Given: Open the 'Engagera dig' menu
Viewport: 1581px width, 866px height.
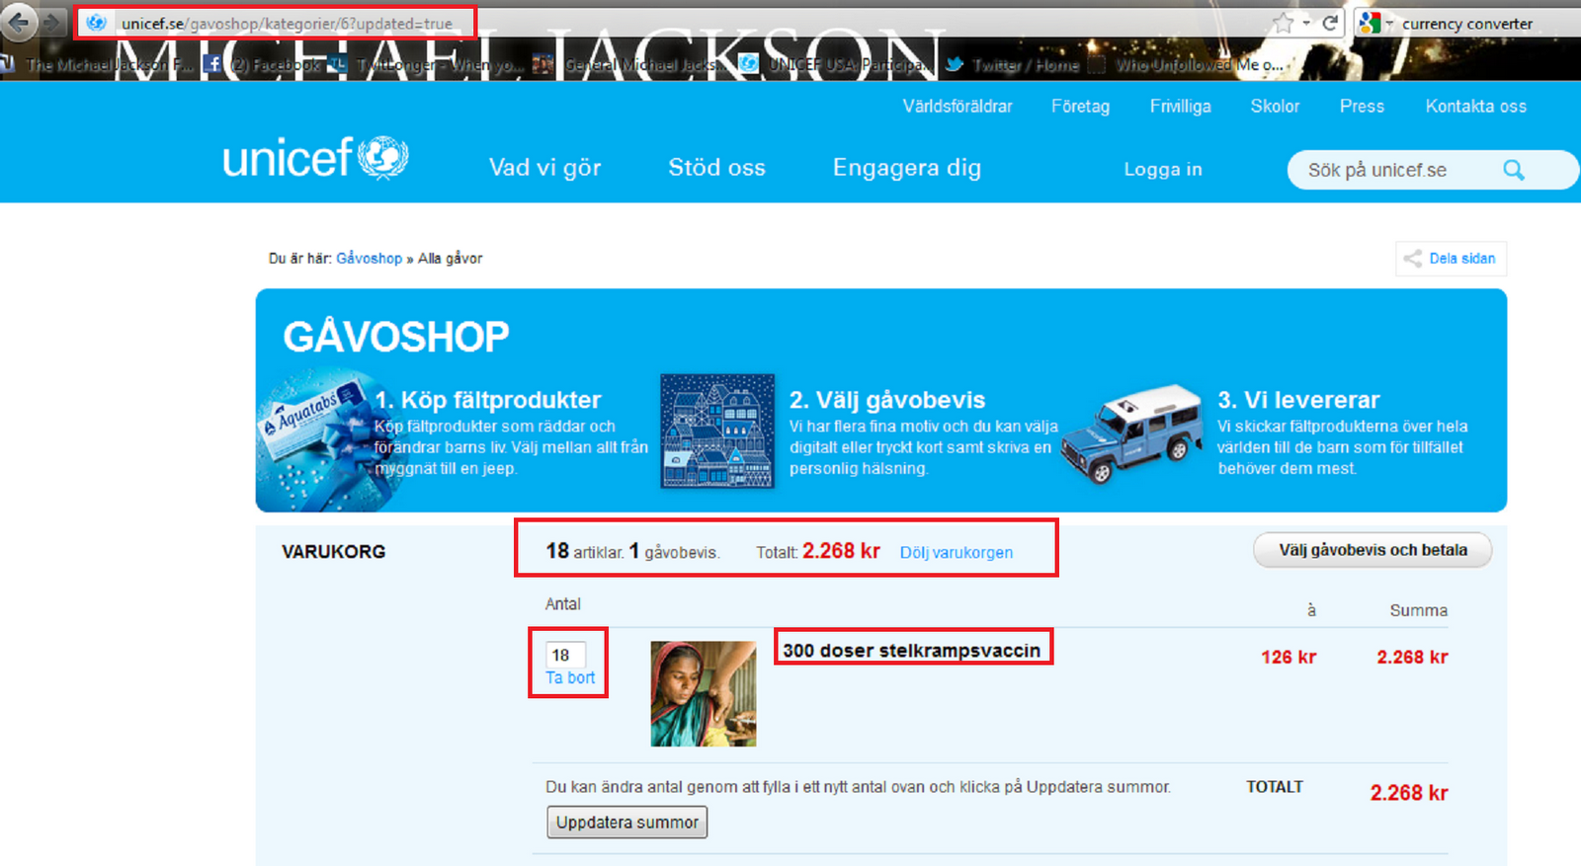Looking at the screenshot, I should [x=906, y=168].
